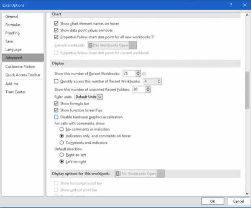The height and width of the screenshot is (208, 251).
Task: Click the OK button
Action: pyautogui.click(x=213, y=201)
